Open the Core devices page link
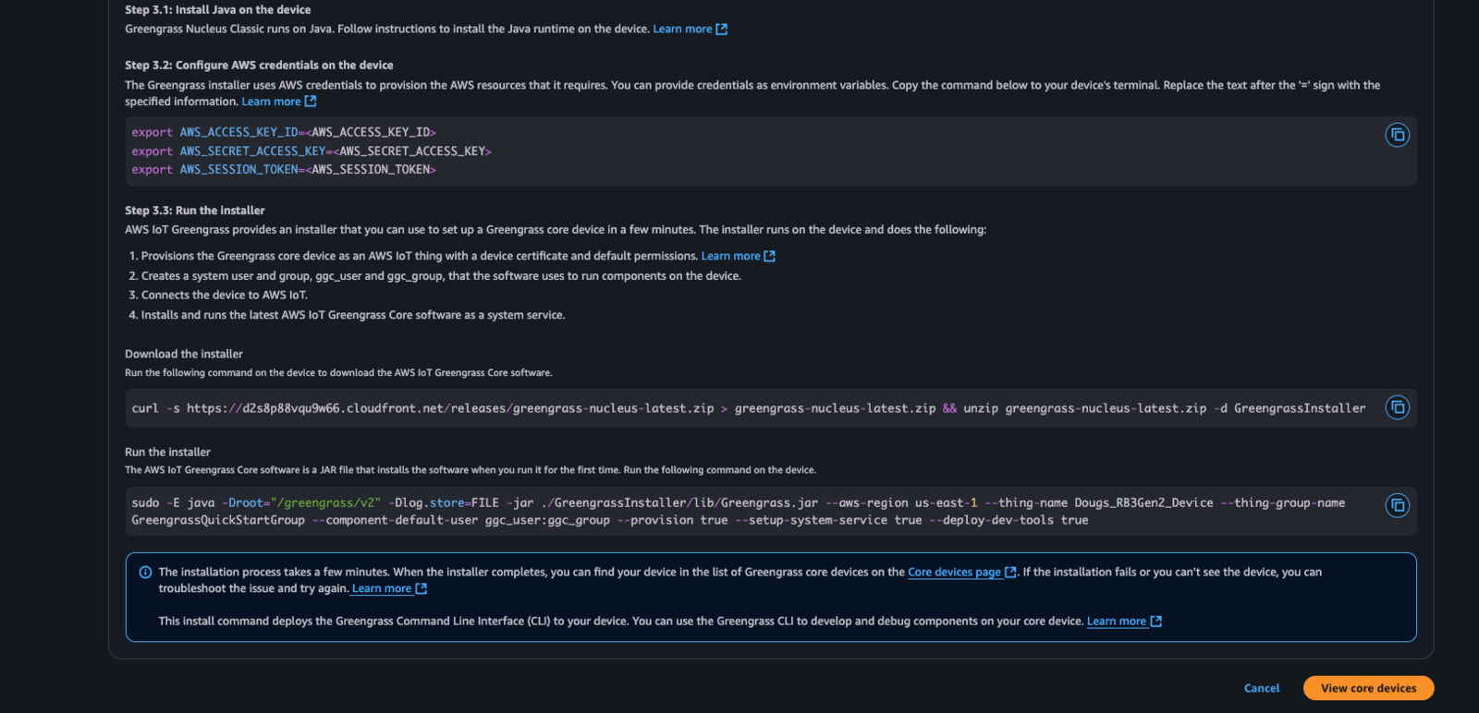Screen dimensions: 1479x713 (954, 573)
